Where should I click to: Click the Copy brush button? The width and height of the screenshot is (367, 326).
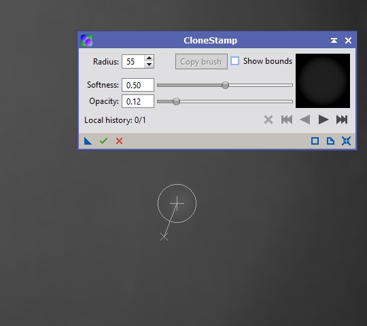[201, 62]
